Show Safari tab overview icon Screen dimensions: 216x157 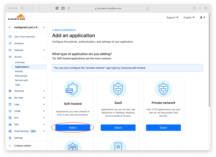206,8
